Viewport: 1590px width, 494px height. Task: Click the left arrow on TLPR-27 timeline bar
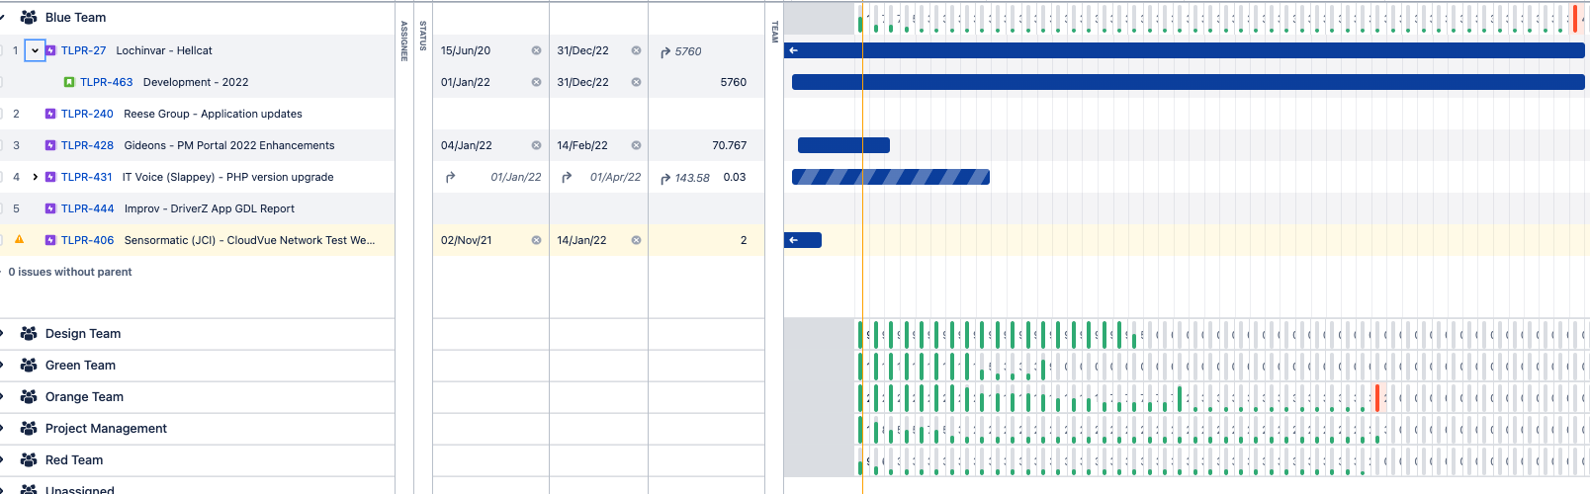tap(793, 50)
